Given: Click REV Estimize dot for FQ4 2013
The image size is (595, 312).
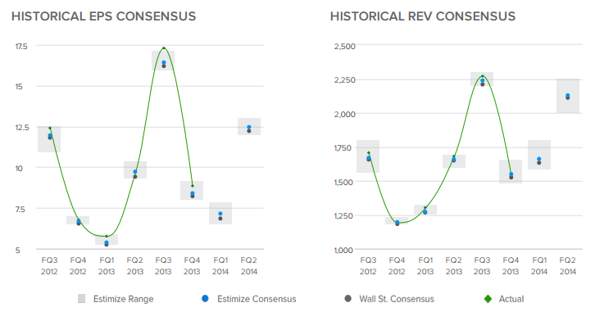Looking at the screenshot, I should [x=511, y=174].
